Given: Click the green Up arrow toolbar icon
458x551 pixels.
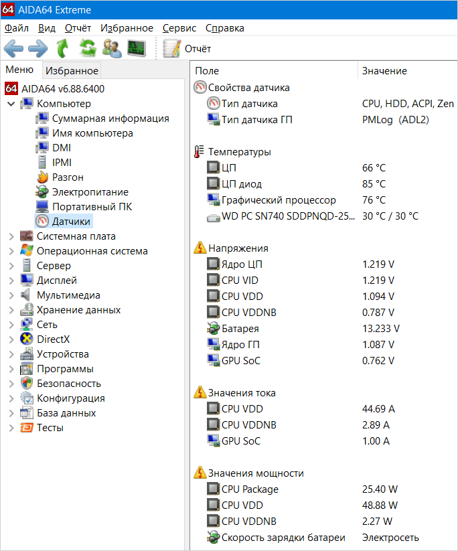Looking at the screenshot, I should pos(62,48).
